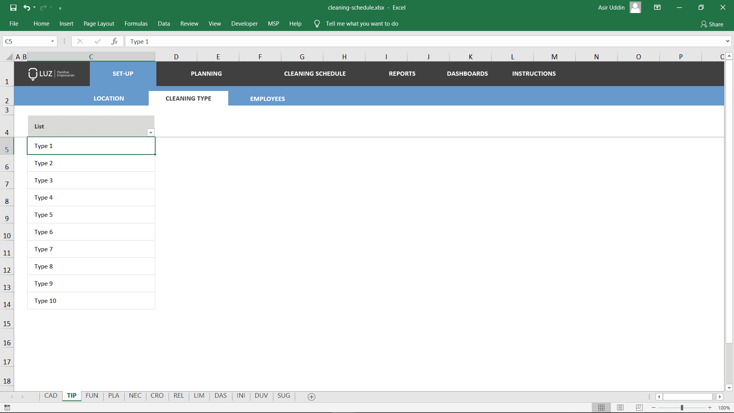
Task: Click the Save icon on Quick Access Toolbar
Action: pos(13,8)
